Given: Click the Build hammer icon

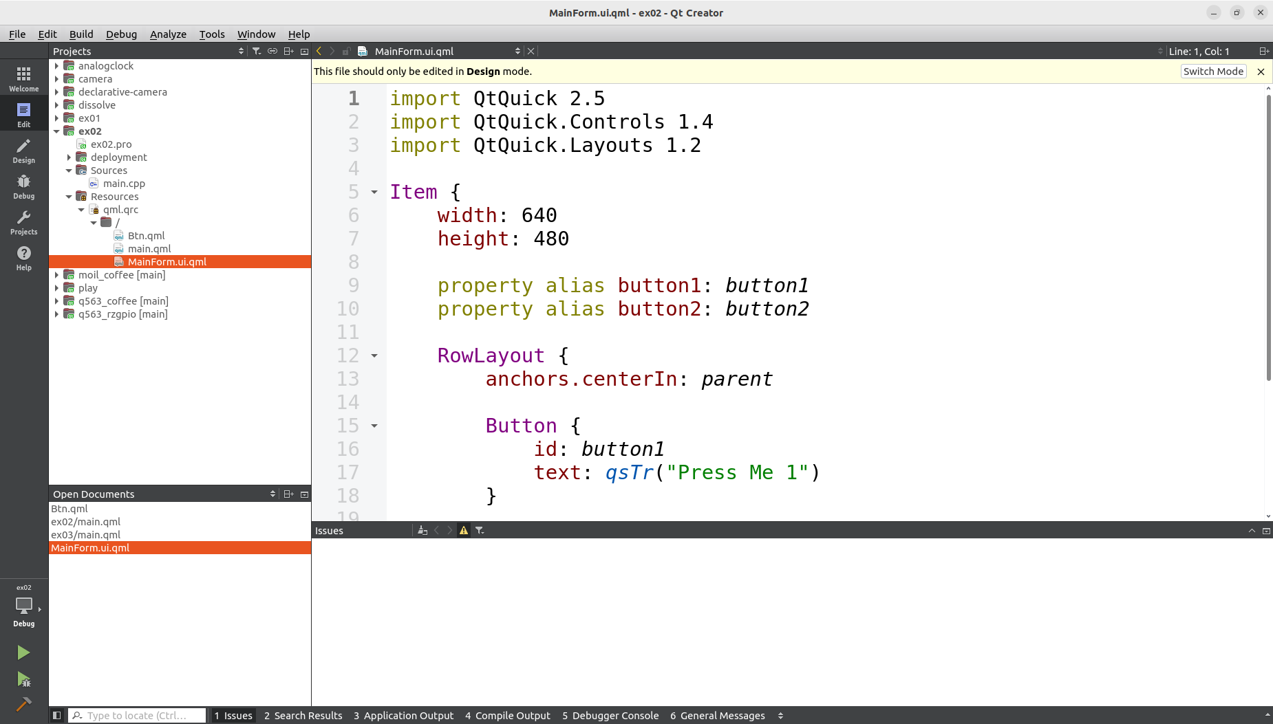Looking at the screenshot, I should tap(23, 703).
